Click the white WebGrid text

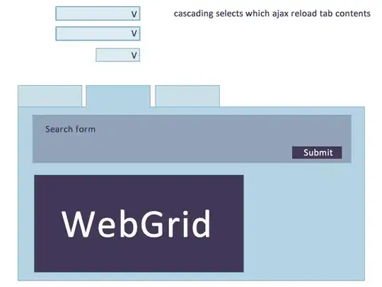[137, 224]
